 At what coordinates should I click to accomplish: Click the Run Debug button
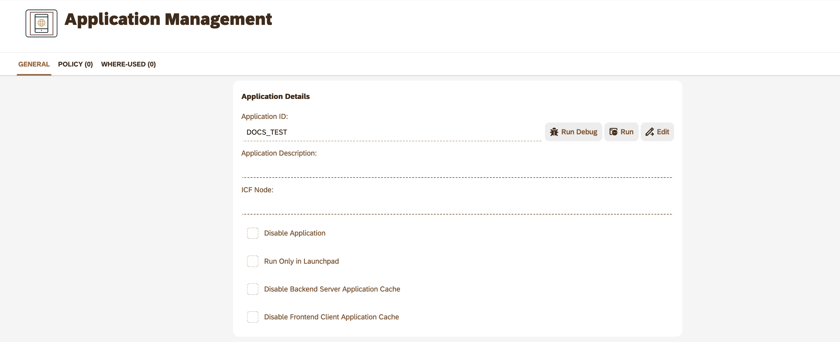[x=573, y=131]
